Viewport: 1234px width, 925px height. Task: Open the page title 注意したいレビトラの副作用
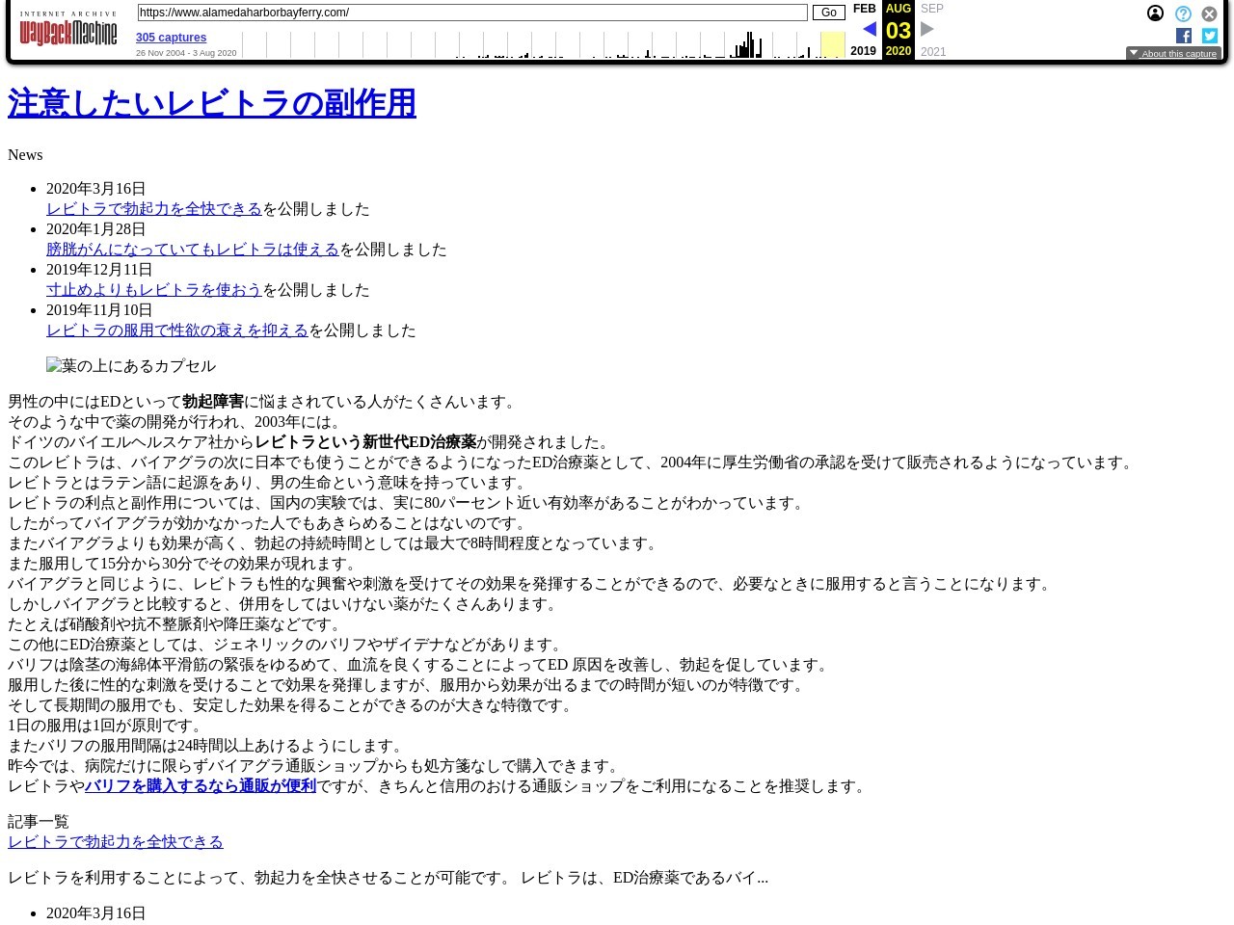pyautogui.click(x=212, y=103)
